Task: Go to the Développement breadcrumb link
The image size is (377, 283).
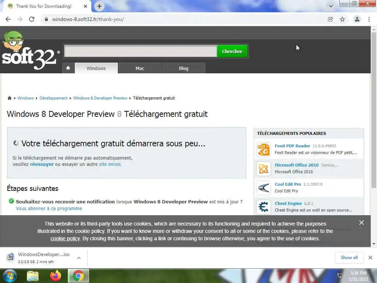Action: [53, 98]
